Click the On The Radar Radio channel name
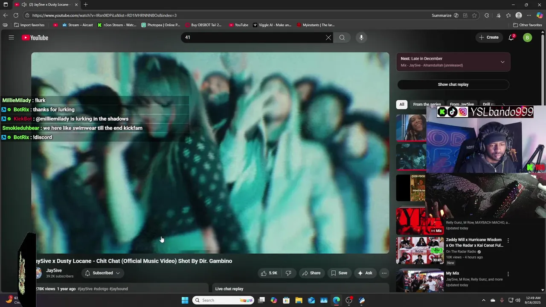The height and width of the screenshot is (307, 546). [461, 252]
